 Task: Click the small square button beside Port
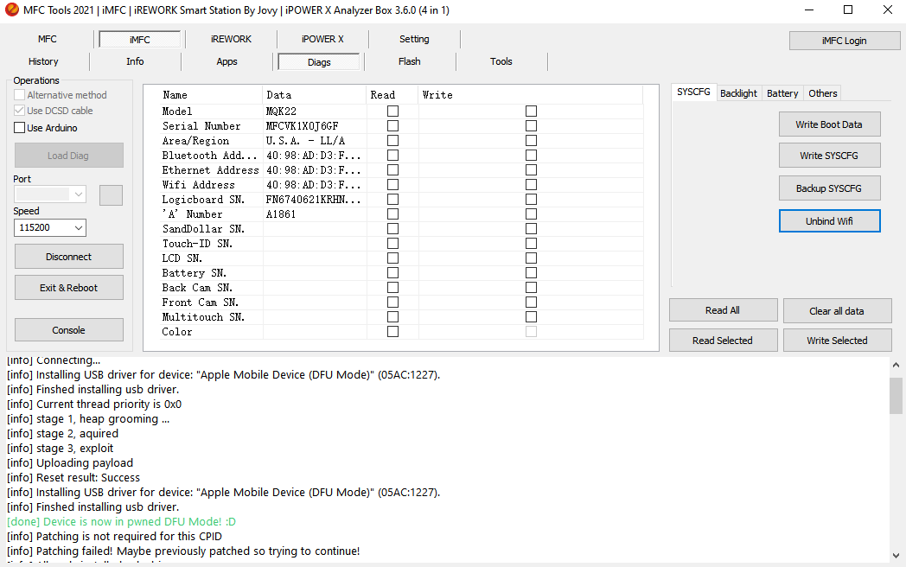pyautogui.click(x=111, y=195)
